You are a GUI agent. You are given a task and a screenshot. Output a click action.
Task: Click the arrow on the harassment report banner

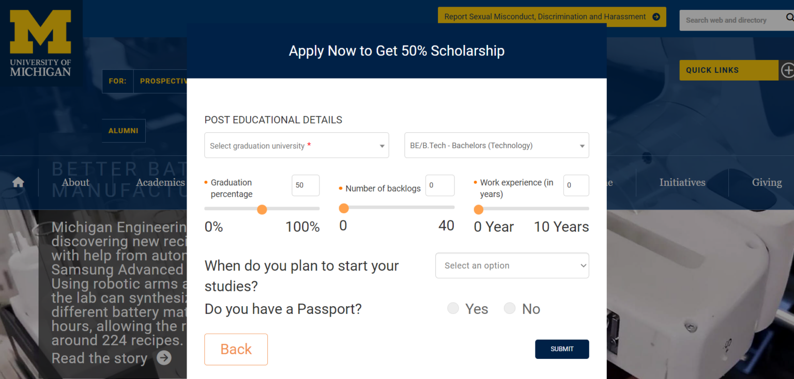click(x=658, y=17)
